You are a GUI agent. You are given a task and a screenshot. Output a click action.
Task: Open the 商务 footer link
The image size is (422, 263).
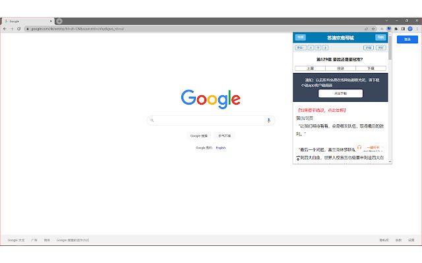pyautogui.click(x=47, y=240)
